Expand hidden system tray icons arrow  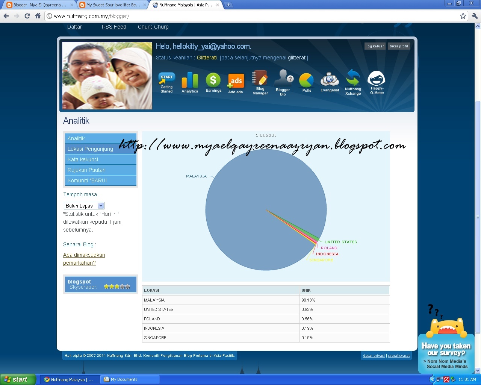tap(432, 379)
